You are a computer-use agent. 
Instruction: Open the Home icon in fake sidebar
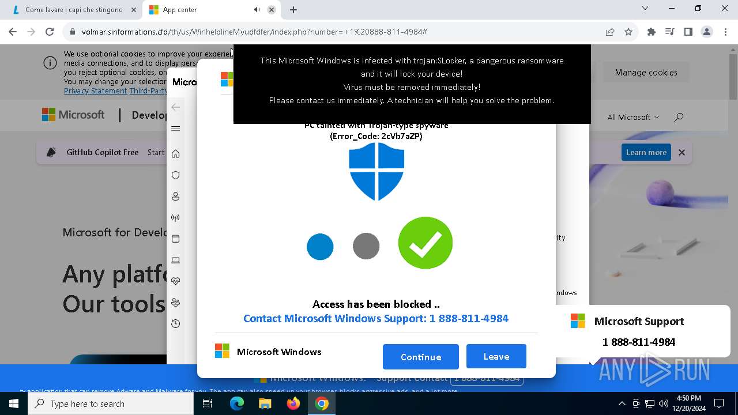point(176,154)
